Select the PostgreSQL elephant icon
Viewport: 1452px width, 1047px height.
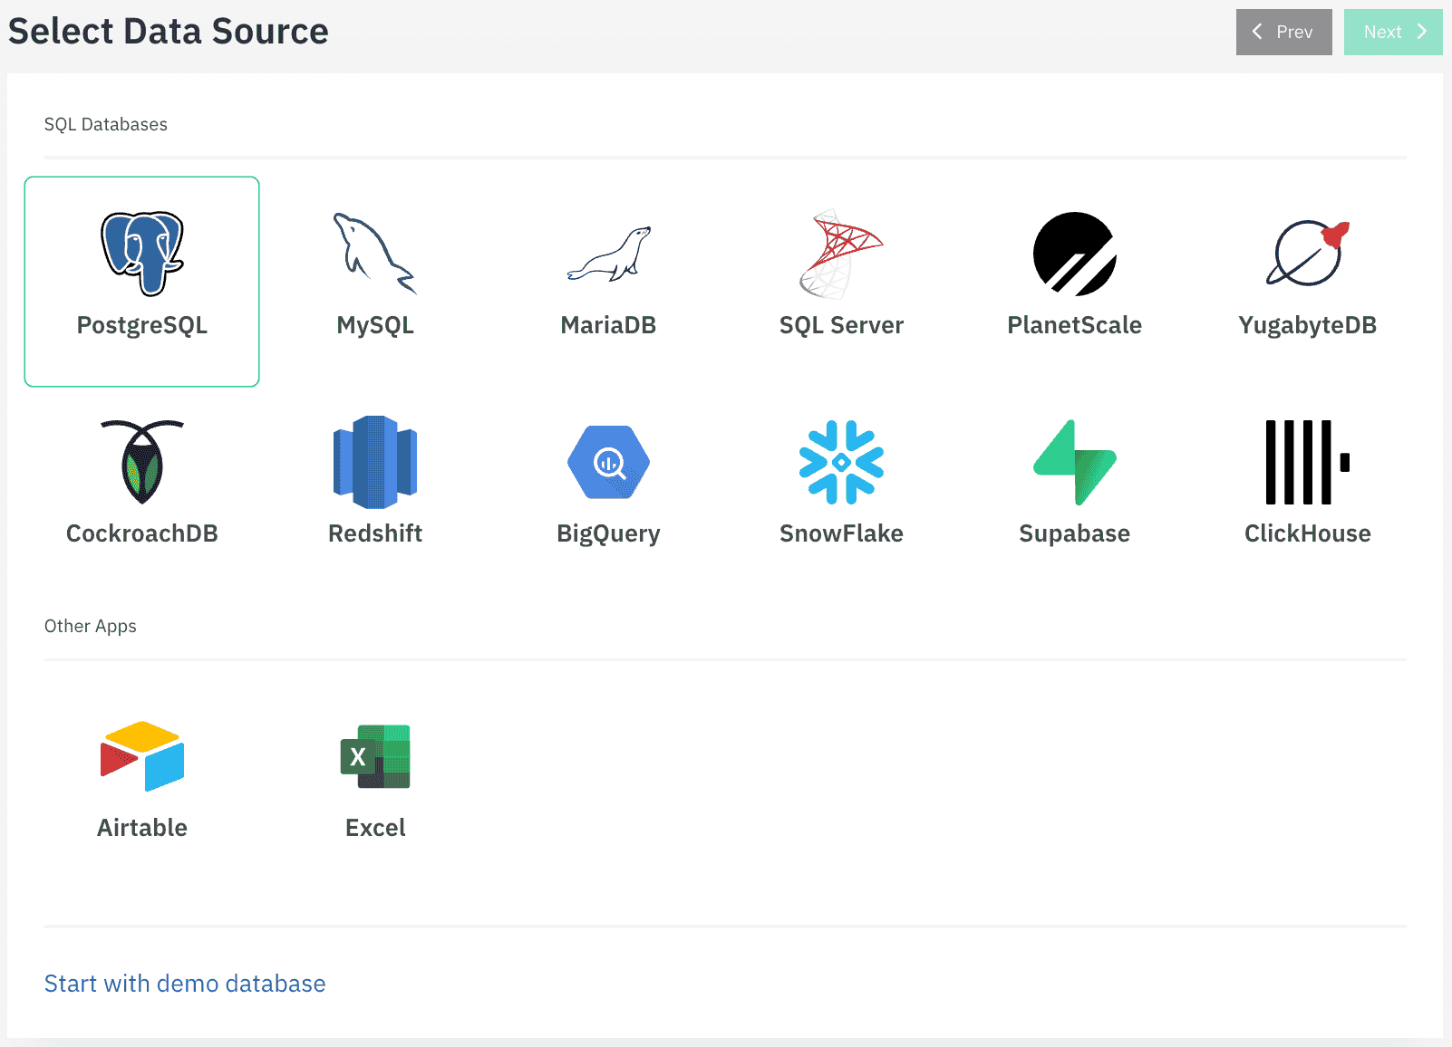(142, 254)
